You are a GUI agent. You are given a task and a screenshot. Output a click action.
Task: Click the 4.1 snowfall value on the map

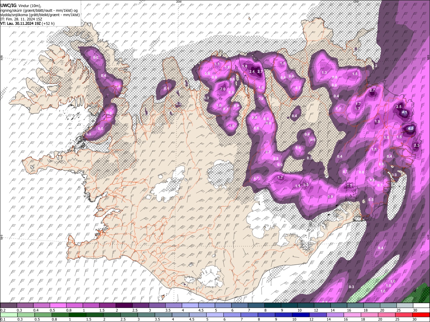[404, 112]
